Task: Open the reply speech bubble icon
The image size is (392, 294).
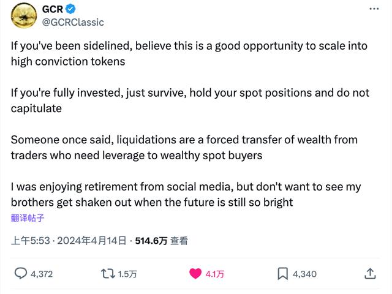Action: pos(20,274)
